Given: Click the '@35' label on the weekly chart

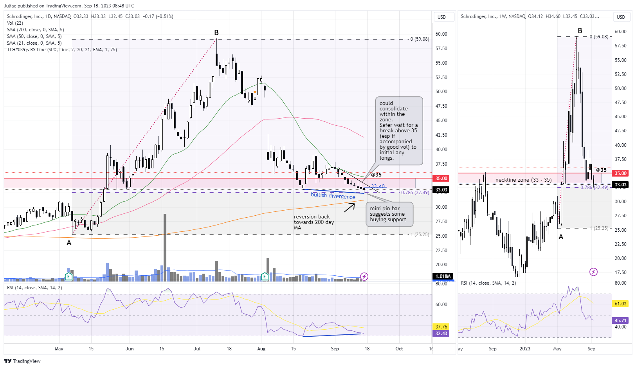Looking at the screenshot, I should 601,170.
